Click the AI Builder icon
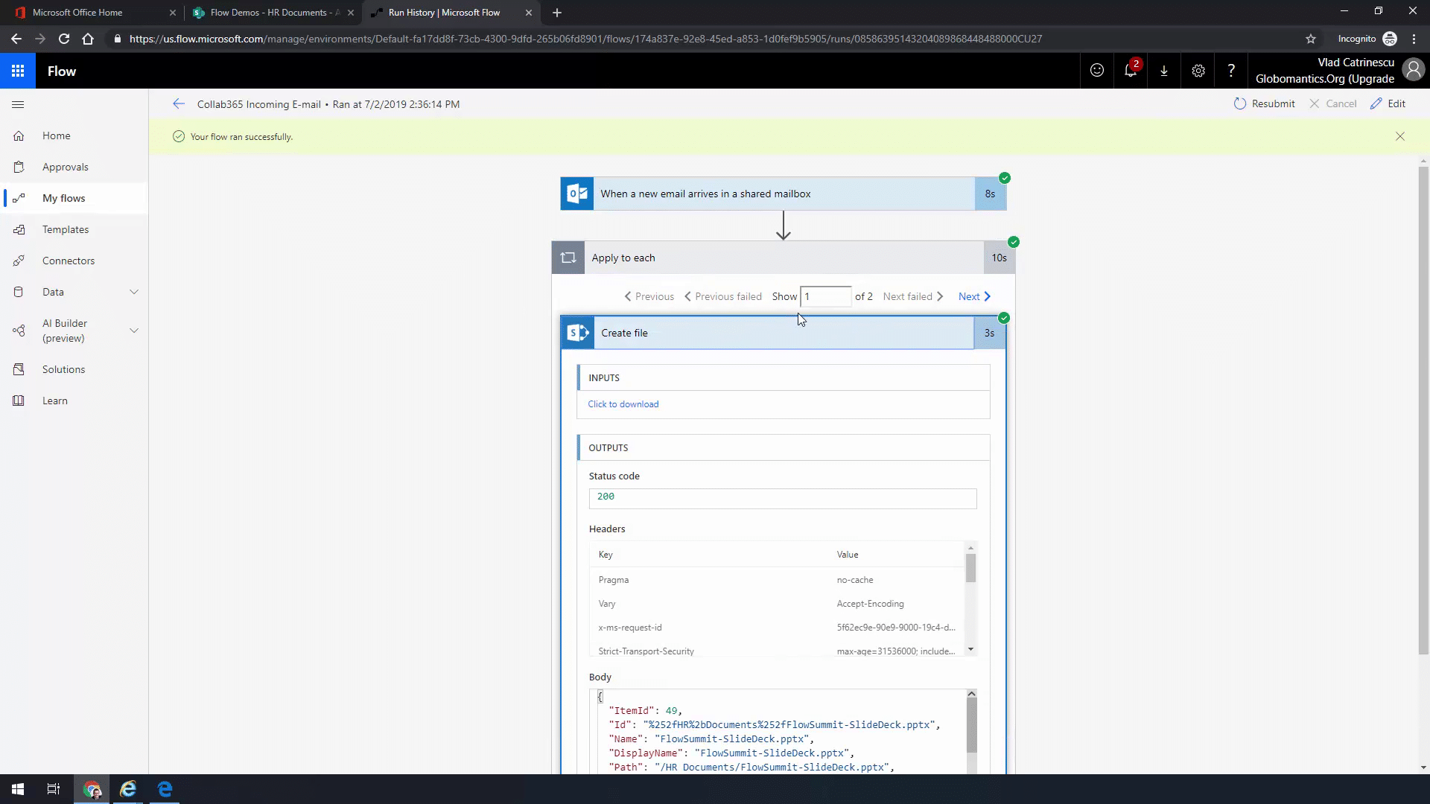The width and height of the screenshot is (1430, 804). (19, 331)
